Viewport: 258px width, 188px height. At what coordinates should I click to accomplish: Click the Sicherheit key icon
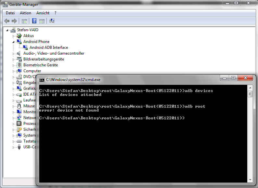[19, 129]
